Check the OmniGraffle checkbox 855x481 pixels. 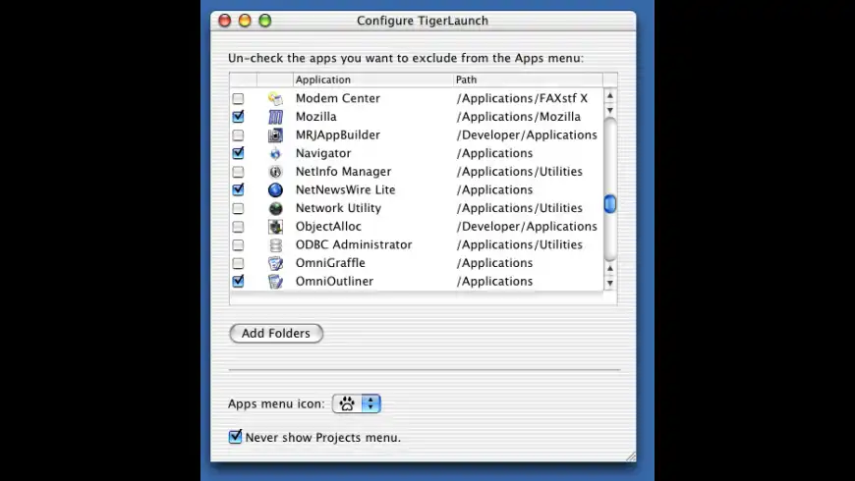(238, 263)
